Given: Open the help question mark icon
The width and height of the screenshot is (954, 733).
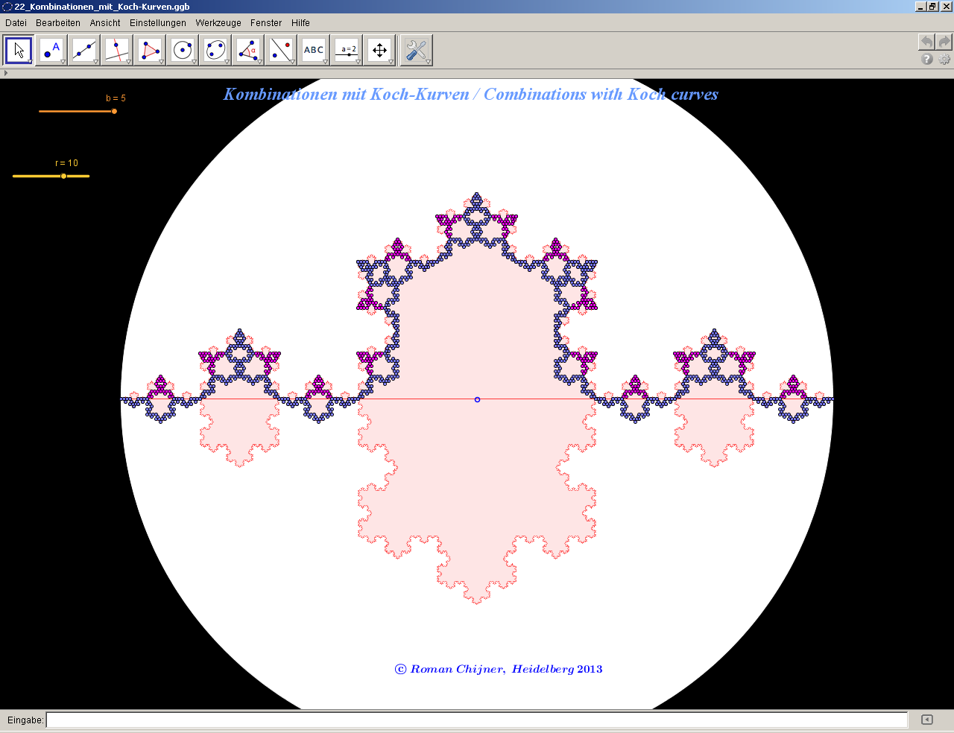Looking at the screenshot, I should [x=926, y=59].
